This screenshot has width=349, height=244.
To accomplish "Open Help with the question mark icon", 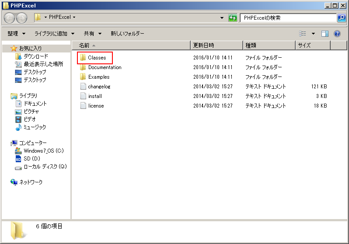I will pos(337,34).
